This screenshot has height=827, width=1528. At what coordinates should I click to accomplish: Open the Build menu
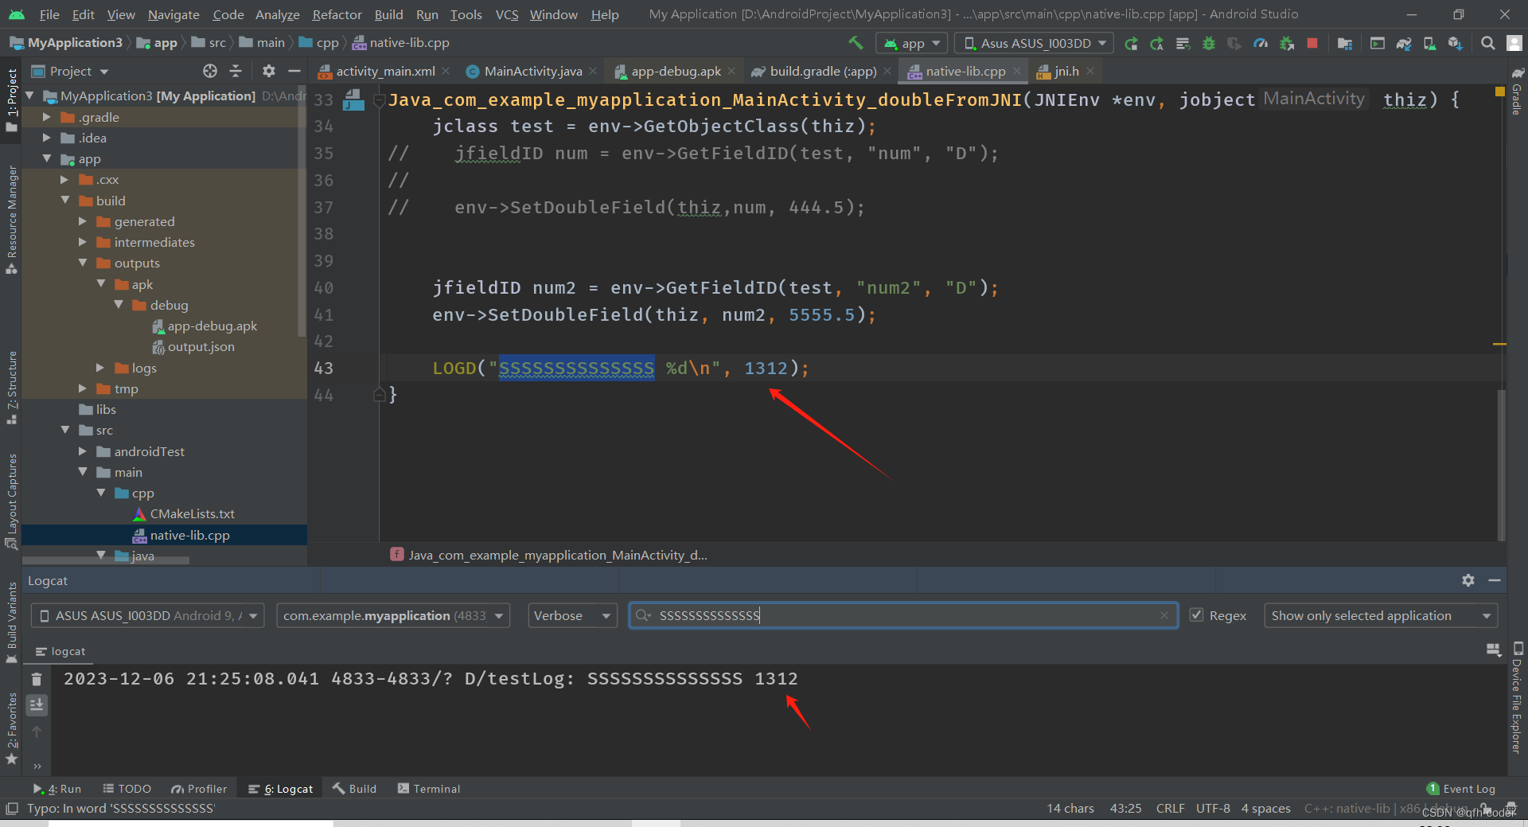coord(388,14)
